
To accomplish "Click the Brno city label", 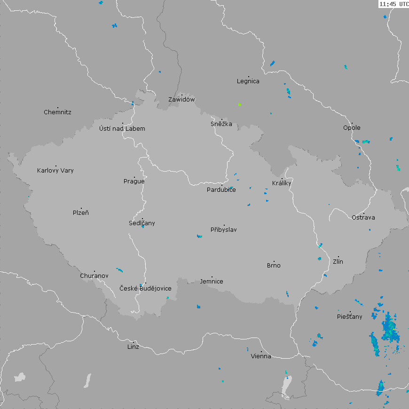I will (x=274, y=266).
